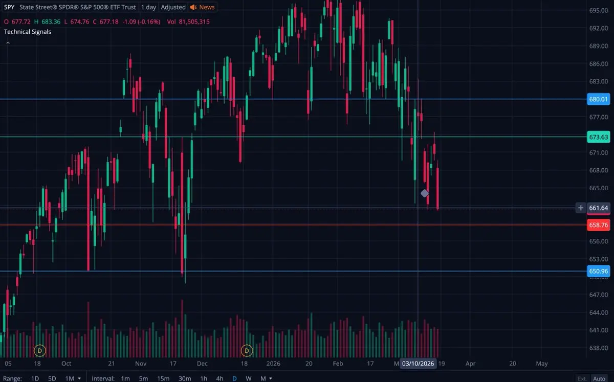Click the Feb time axis label

(x=338, y=364)
